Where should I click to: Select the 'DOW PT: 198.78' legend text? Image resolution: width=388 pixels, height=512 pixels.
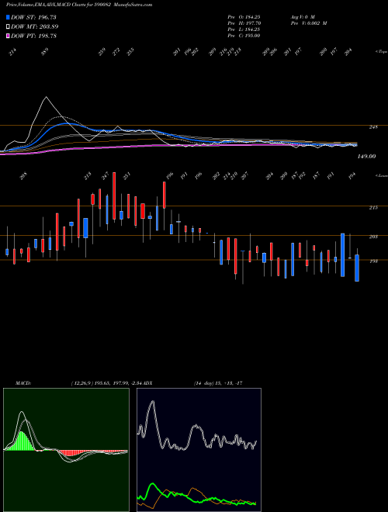tap(33, 36)
